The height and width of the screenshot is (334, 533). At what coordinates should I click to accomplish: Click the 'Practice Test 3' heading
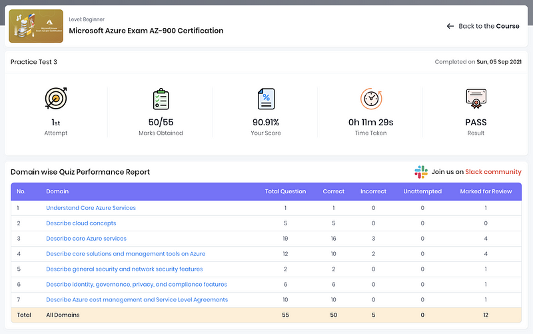[x=34, y=62]
